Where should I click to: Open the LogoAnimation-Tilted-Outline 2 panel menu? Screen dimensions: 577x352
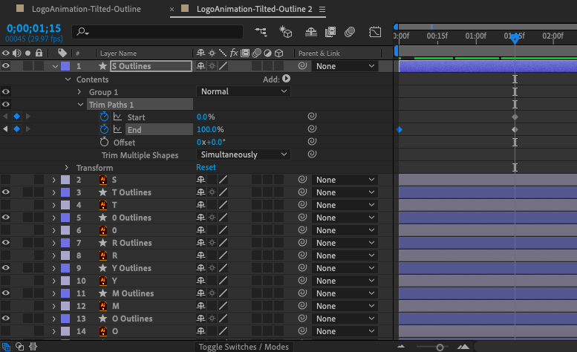(x=321, y=10)
